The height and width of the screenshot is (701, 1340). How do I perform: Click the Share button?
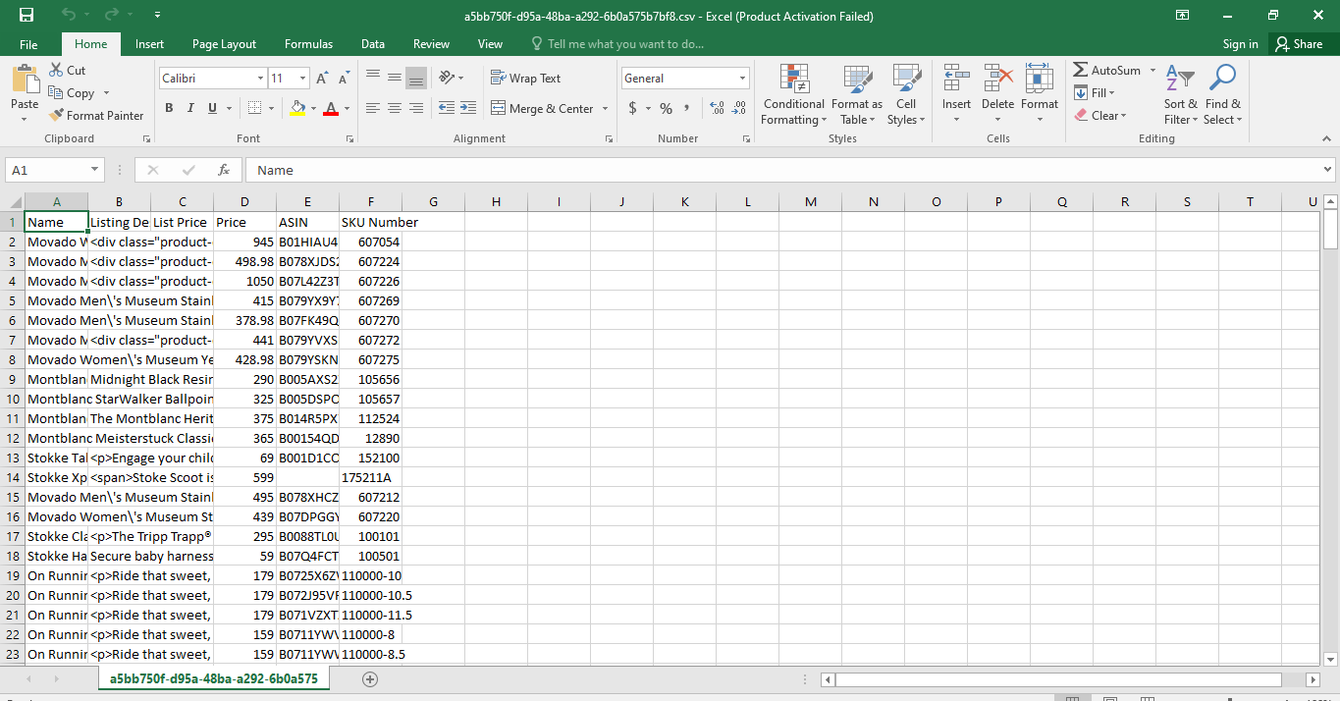(x=1298, y=44)
